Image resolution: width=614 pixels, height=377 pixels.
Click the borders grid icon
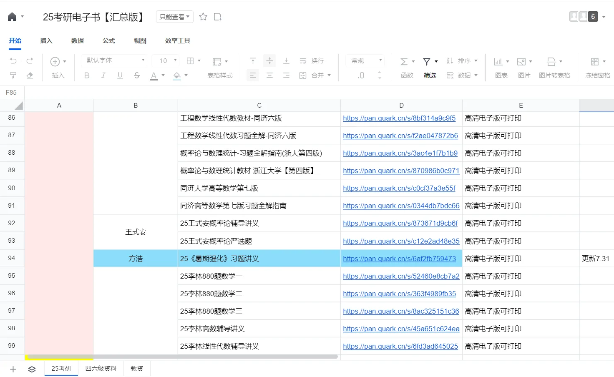tap(190, 61)
